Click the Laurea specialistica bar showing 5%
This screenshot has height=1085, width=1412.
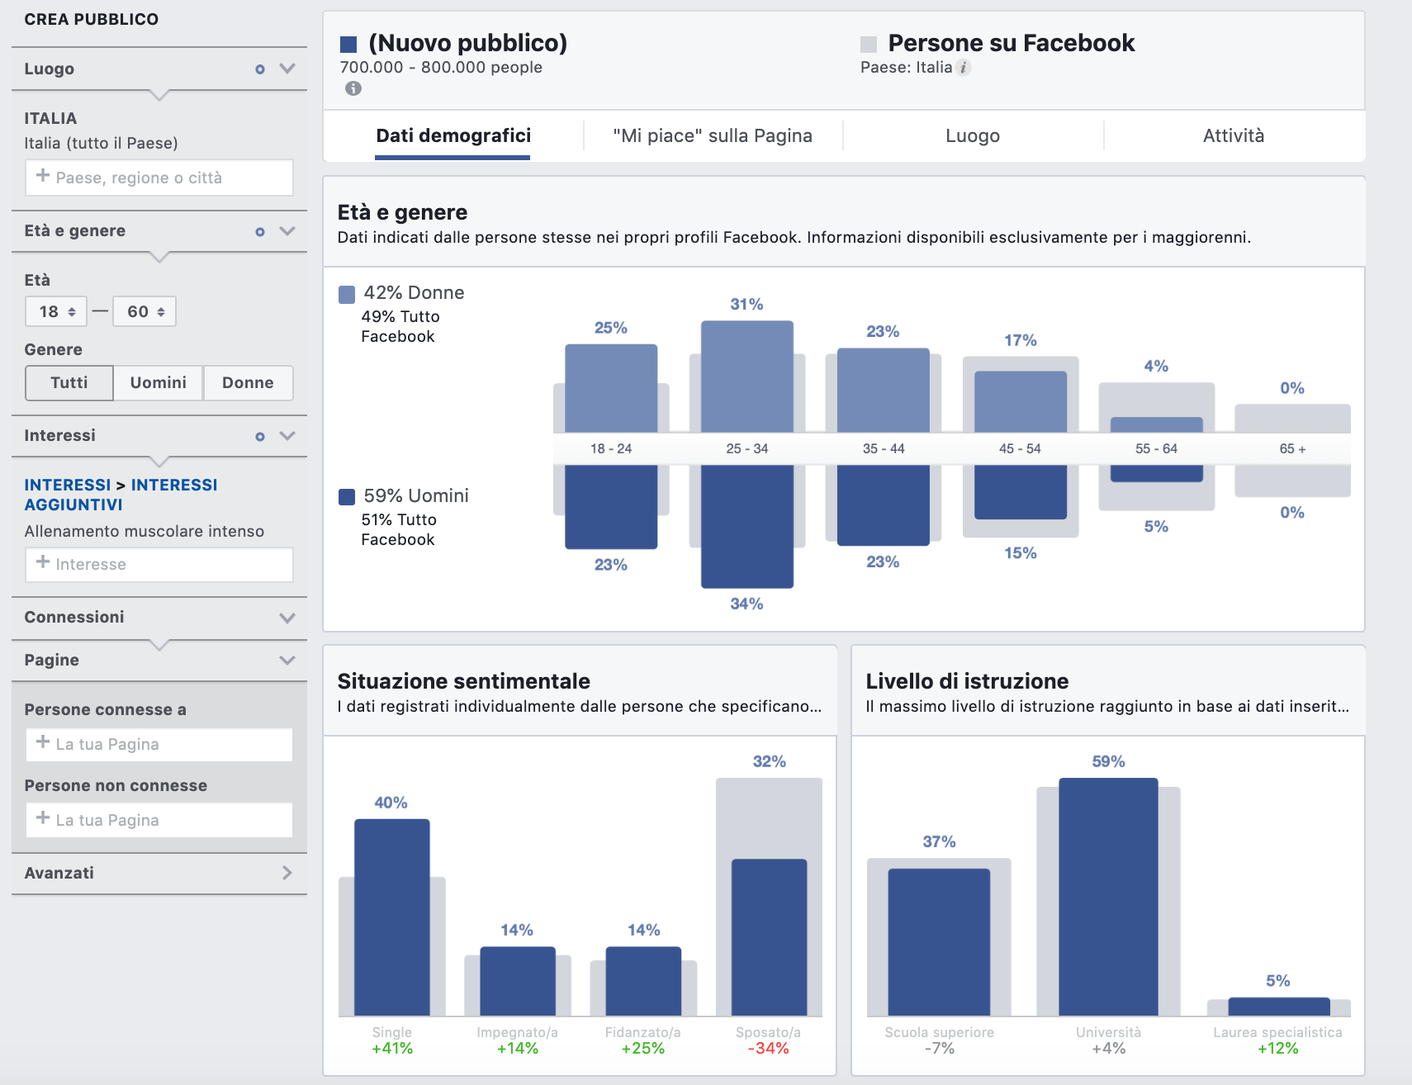(1279, 1007)
